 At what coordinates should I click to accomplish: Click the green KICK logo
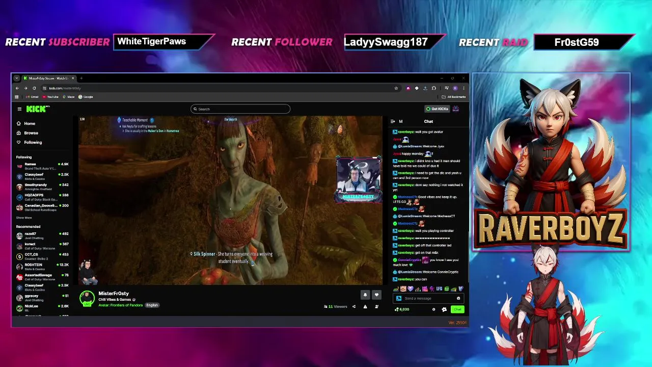37,109
